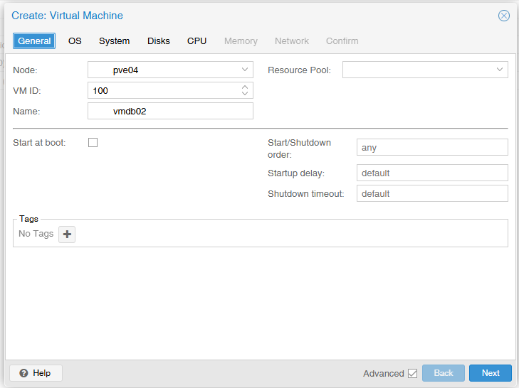This screenshot has width=519, height=388.
Task: Click the Next button
Action: pos(491,373)
